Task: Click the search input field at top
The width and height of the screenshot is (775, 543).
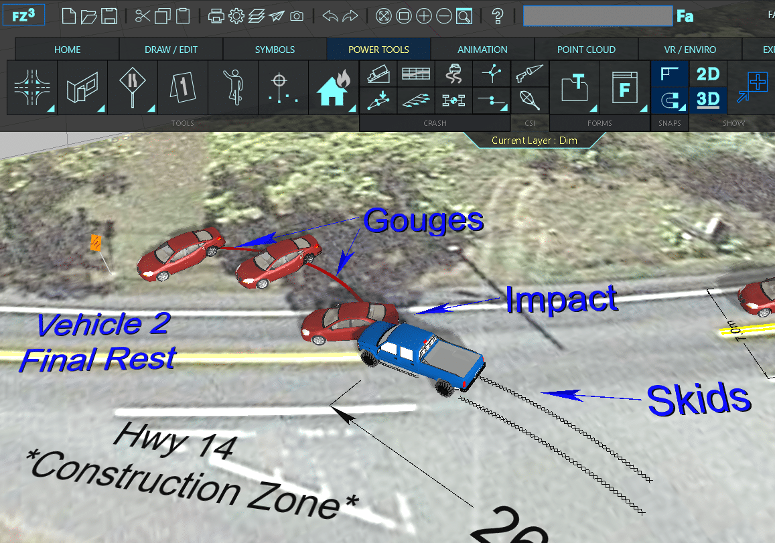Action: pyautogui.click(x=597, y=16)
